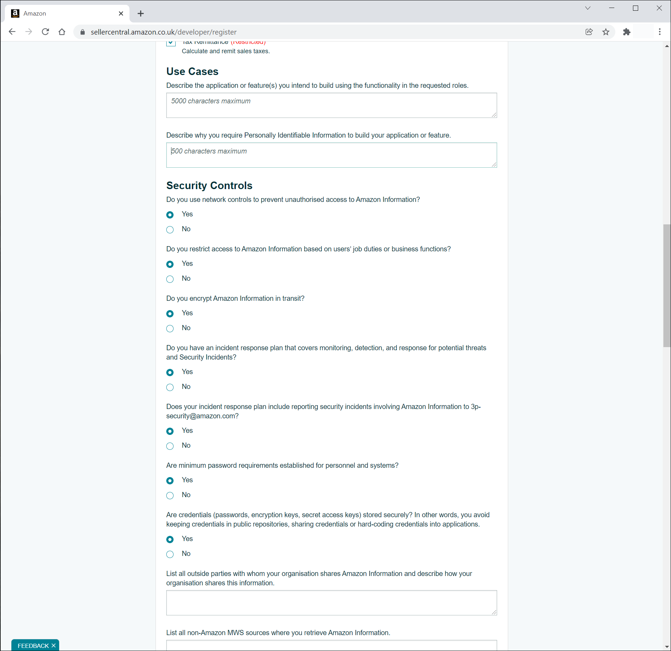Open the FEEDBACK tab

[x=33, y=645]
